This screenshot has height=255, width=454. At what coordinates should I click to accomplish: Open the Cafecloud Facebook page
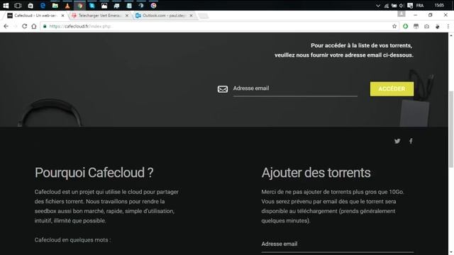(x=411, y=141)
